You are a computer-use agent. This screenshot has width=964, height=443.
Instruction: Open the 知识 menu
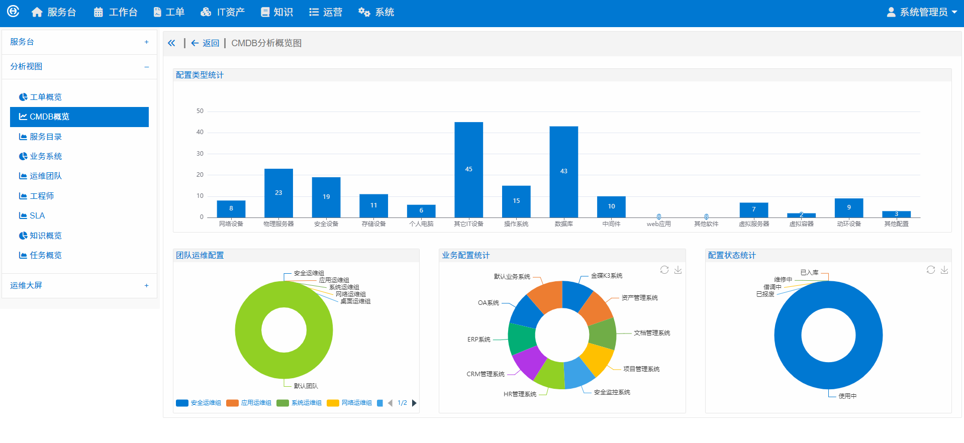(277, 12)
